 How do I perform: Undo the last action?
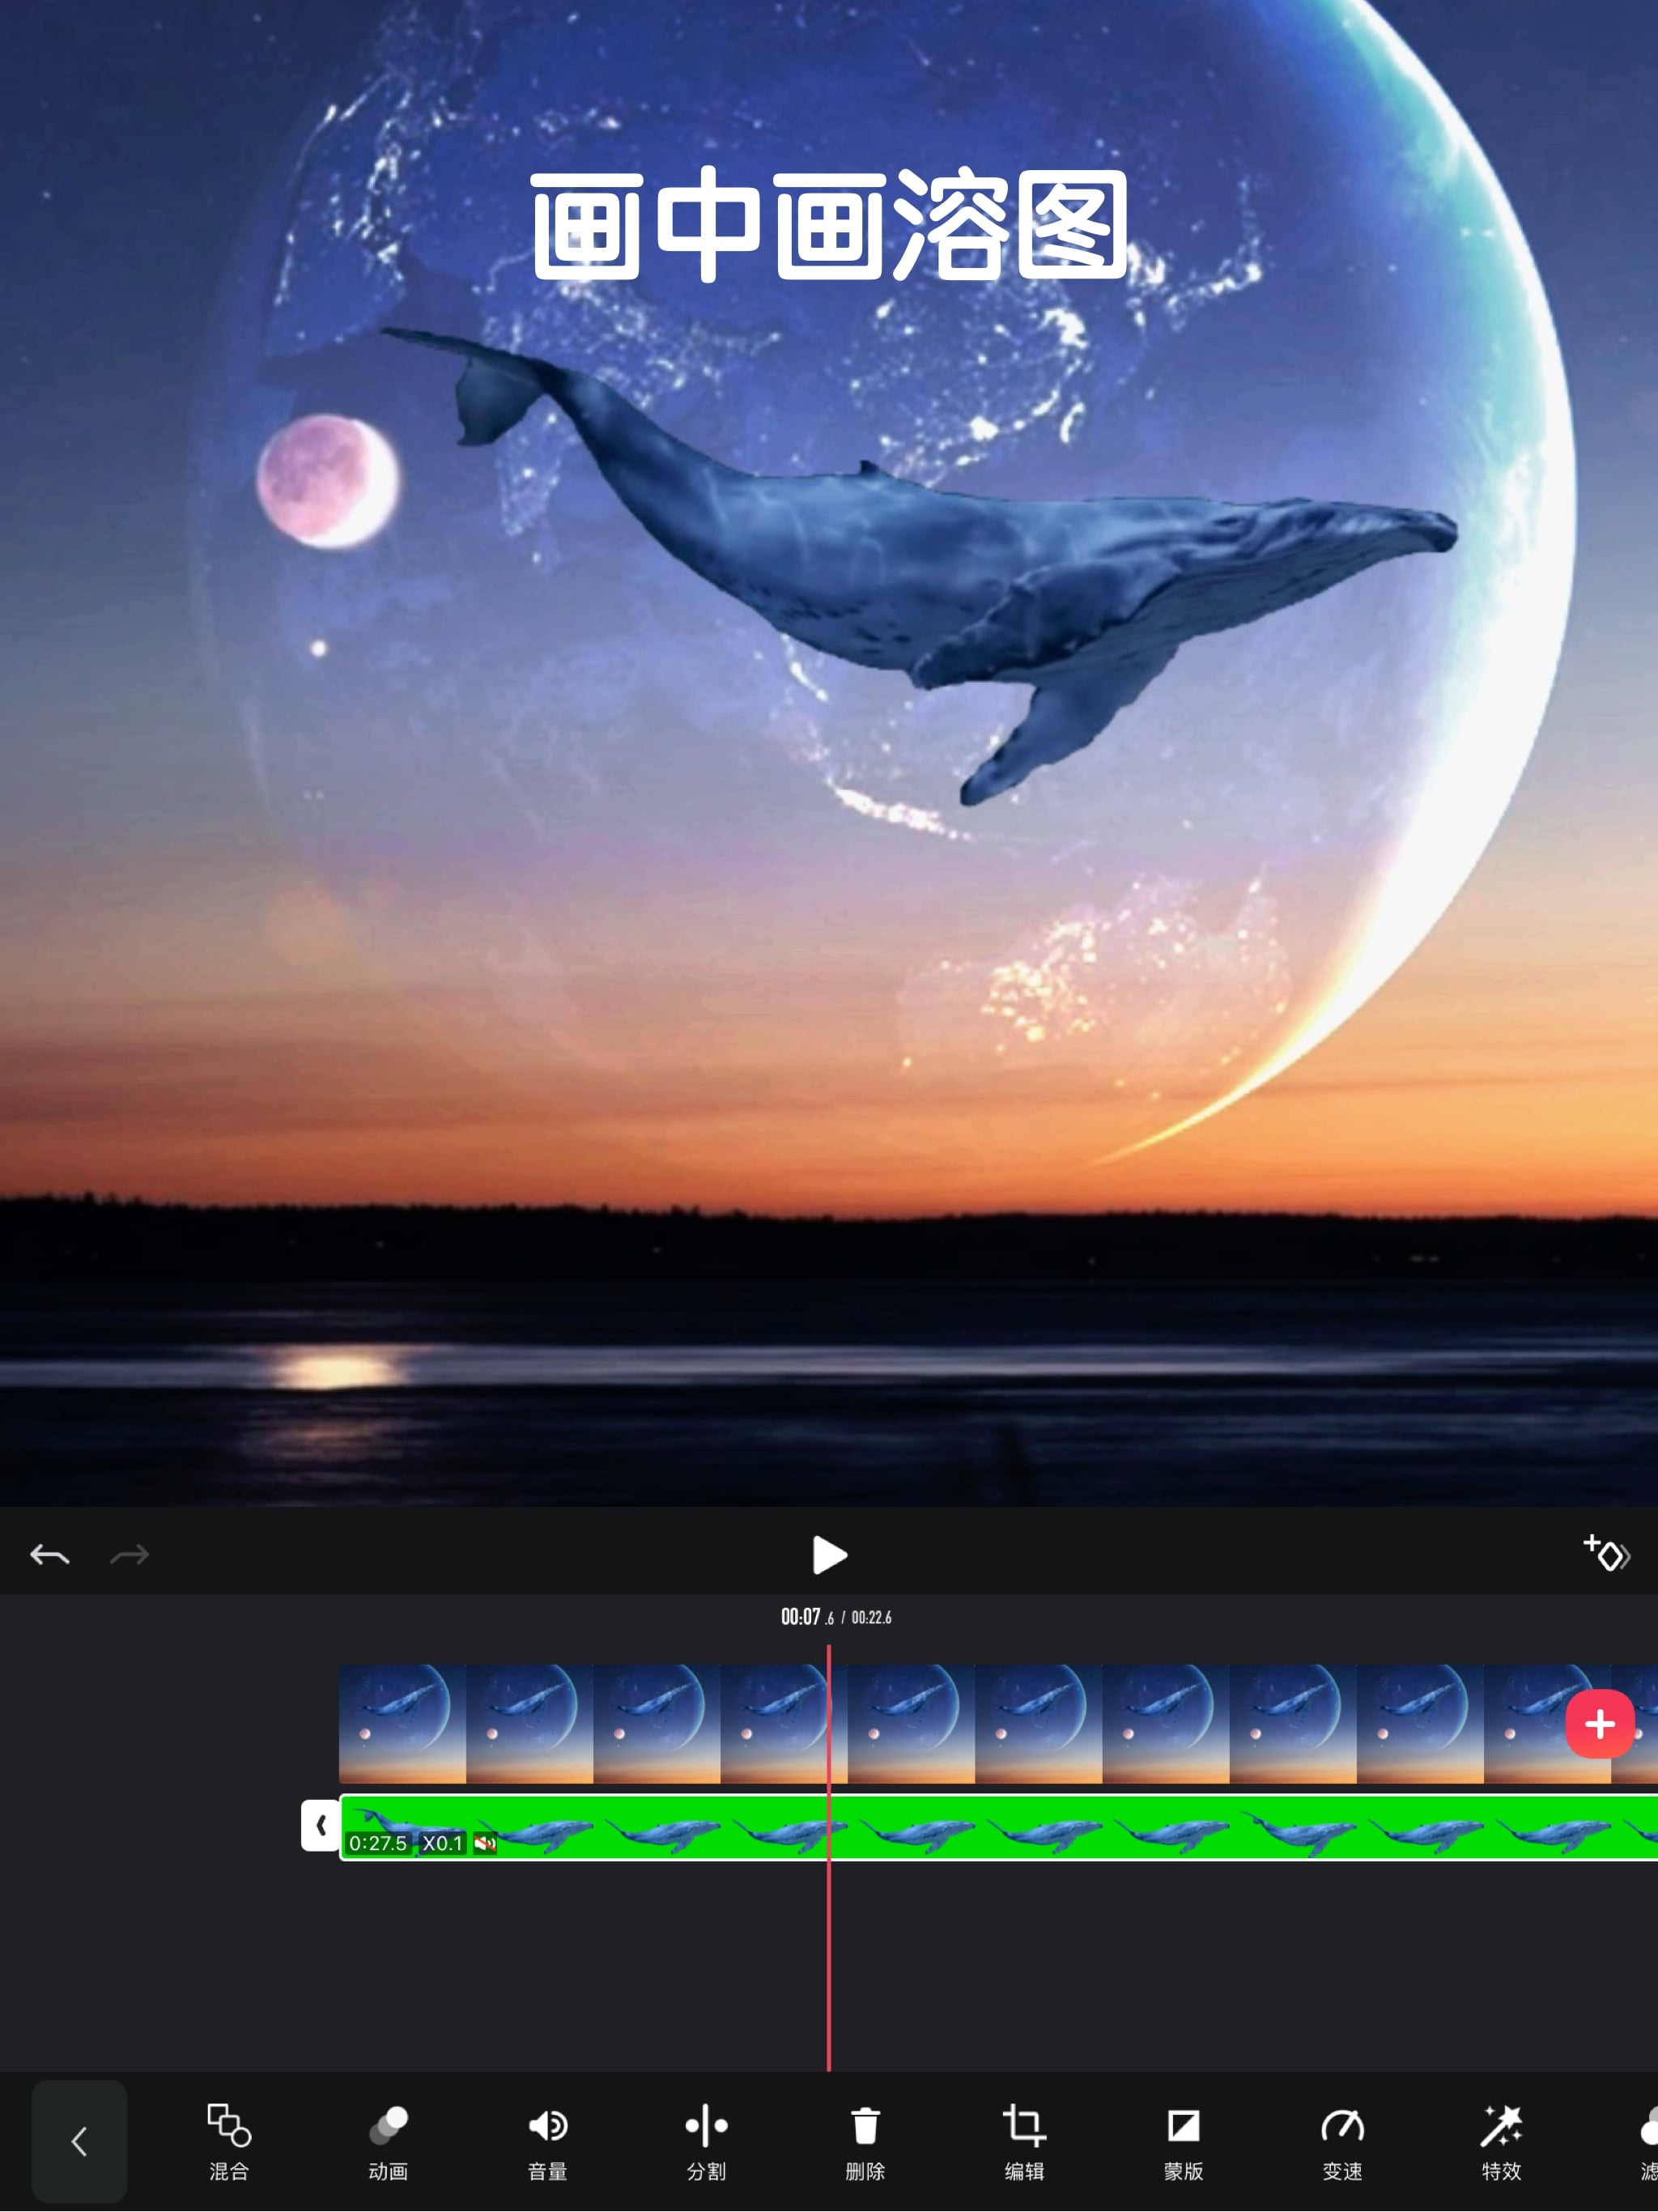pyautogui.click(x=50, y=1555)
